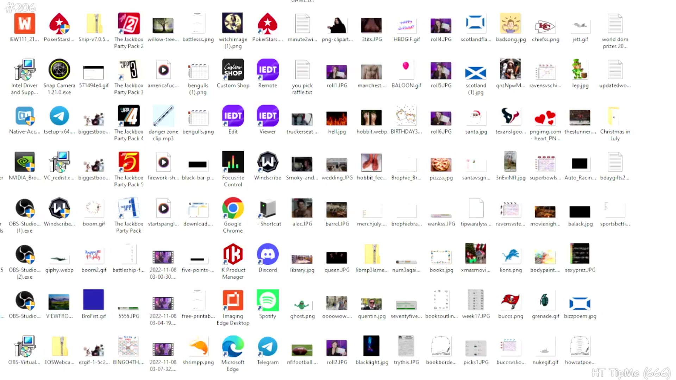Select the xmasmovi... image thumbnail
The image size is (676, 380).
(476, 253)
